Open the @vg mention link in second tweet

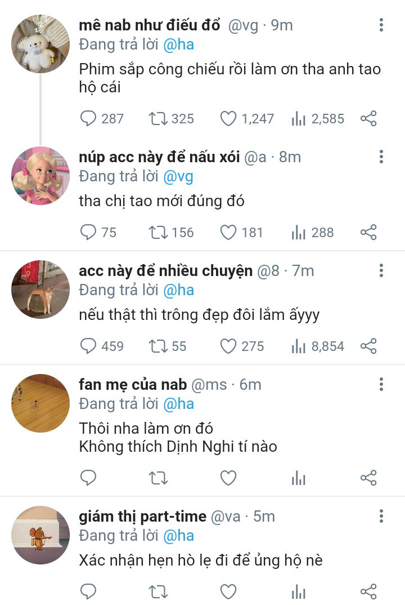pyautogui.click(x=178, y=176)
